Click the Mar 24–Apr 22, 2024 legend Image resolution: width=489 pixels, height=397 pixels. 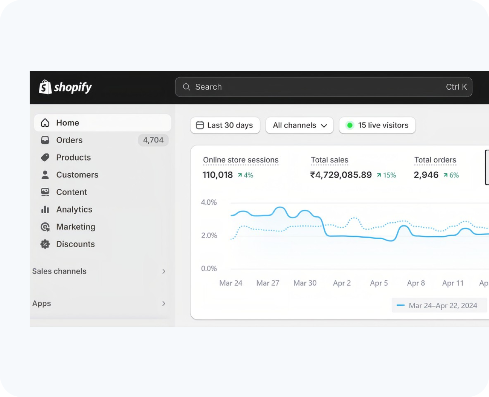(x=439, y=306)
